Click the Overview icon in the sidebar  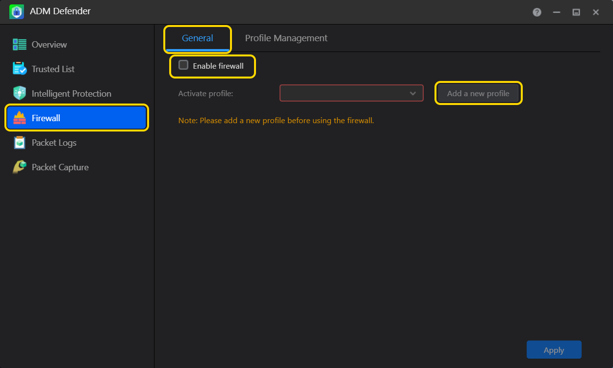20,45
